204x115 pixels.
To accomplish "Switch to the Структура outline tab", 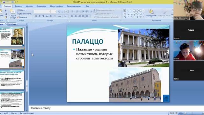I will [11, 24].
